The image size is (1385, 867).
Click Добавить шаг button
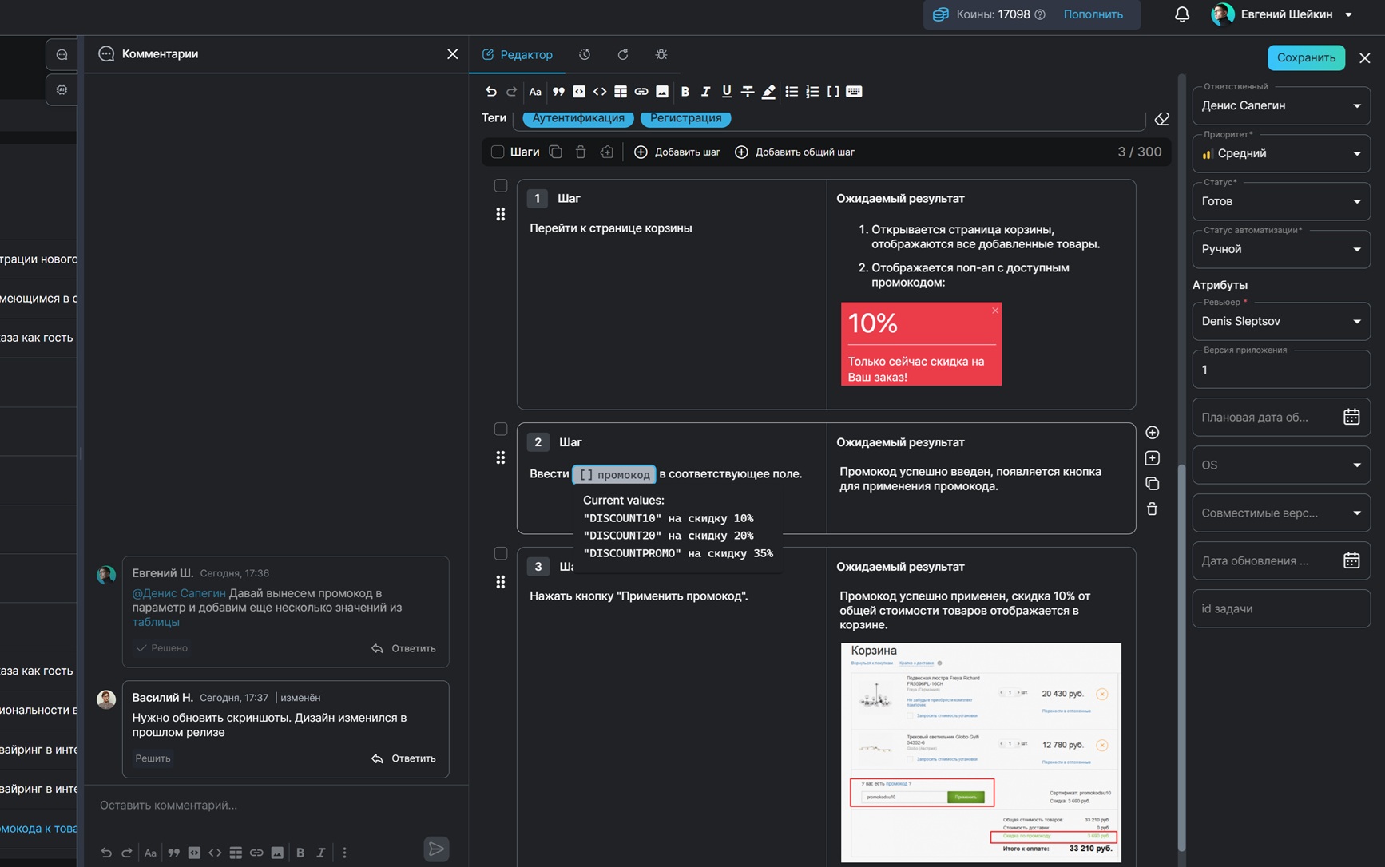(x=677, y=152)
